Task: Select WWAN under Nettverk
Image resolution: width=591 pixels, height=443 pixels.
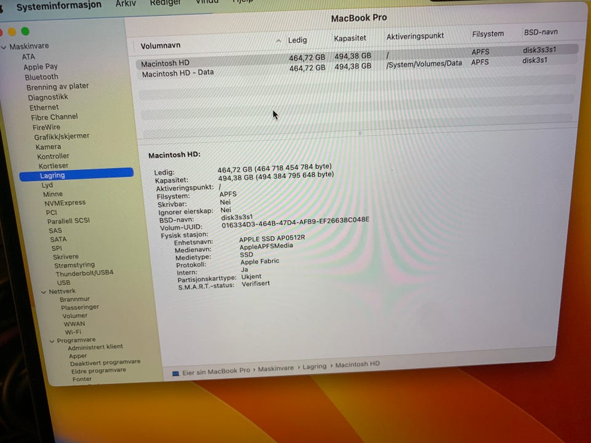Action: click(74, 324)
